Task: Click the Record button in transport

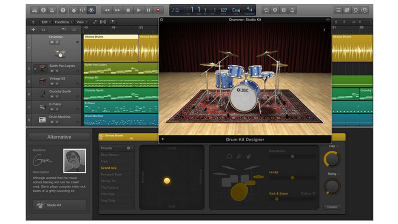Action: click(159, 10)
